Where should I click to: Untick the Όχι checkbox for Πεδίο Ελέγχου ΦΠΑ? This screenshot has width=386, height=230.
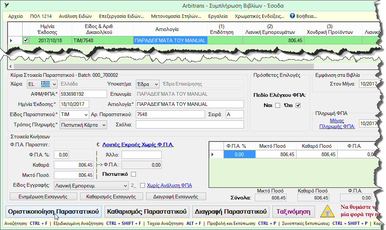pyautogui.click(x=298, y=105)
